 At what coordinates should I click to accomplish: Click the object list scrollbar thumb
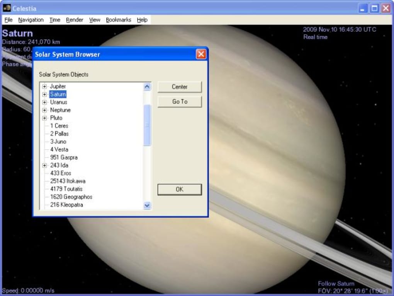click(147, 125)
